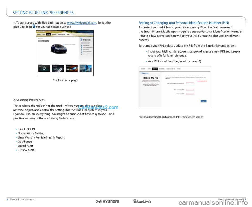
Task: Click the new 4-digit PIN input field
Action: click(190, 90)
